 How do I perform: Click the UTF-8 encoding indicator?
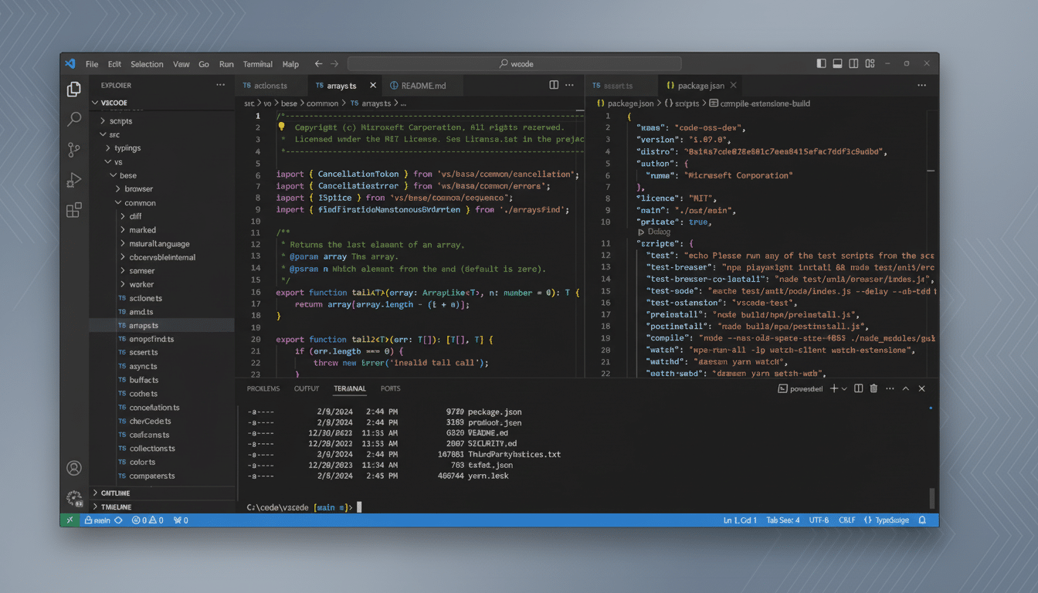[819, 520]
